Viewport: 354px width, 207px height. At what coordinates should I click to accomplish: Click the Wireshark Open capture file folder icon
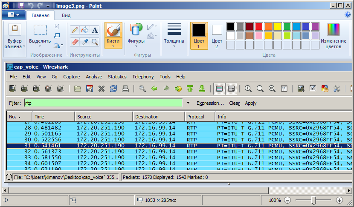point(78,89)
